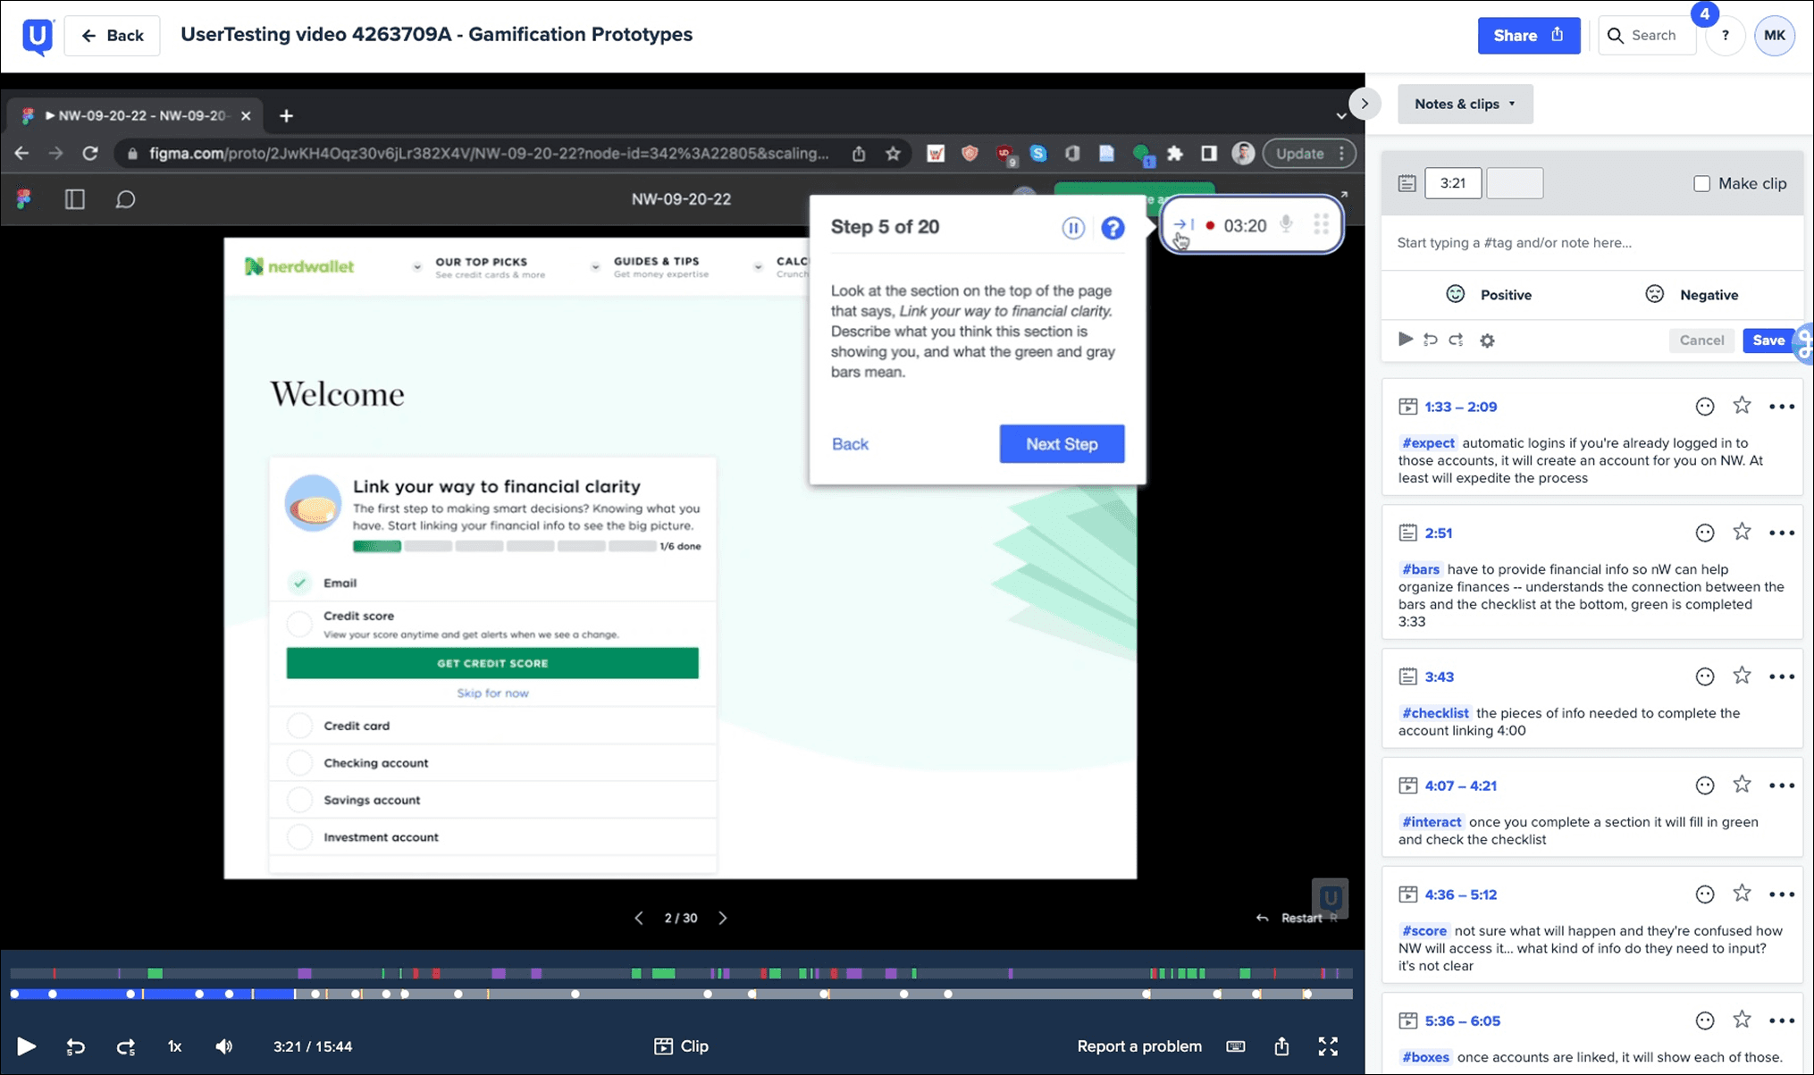Open note settings gear icon
The height and width of the screenshot is (1075, 1814).
(x=1487, y=340)
